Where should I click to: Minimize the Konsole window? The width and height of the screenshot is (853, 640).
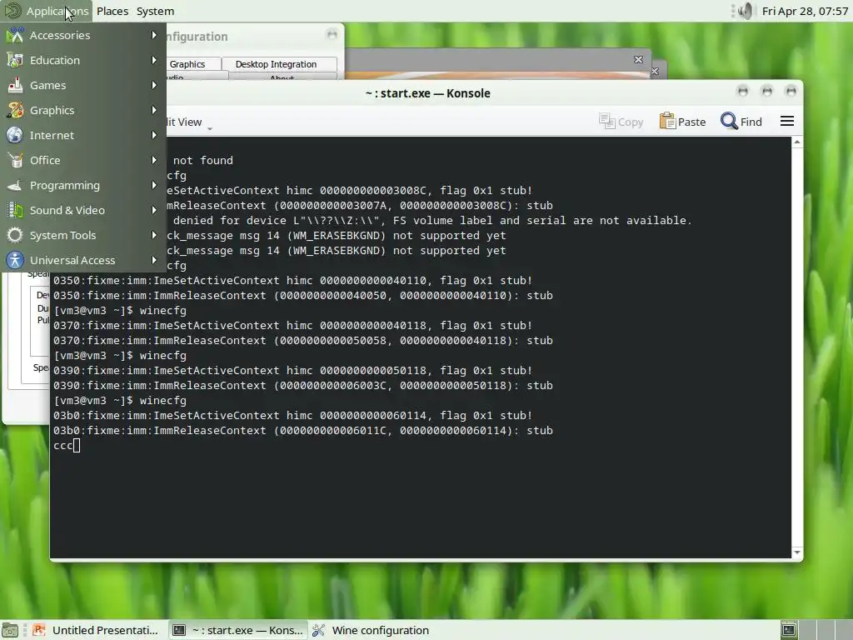(x=742, y=92)
